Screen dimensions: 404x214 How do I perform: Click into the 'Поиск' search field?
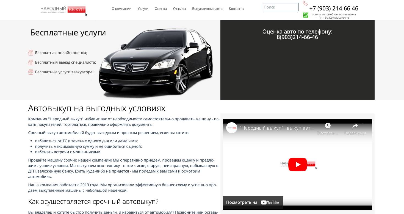pos(280,7)
